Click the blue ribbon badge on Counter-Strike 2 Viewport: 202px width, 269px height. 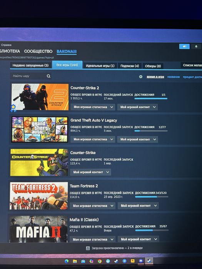(x=13, y=108)
